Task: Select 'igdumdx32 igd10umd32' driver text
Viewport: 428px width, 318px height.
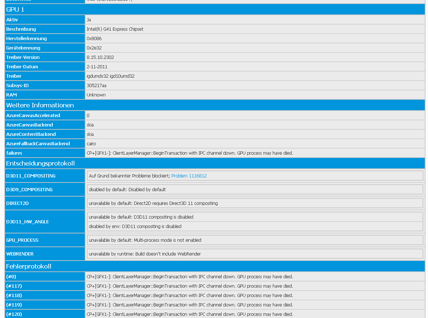Action: point(110,76)
